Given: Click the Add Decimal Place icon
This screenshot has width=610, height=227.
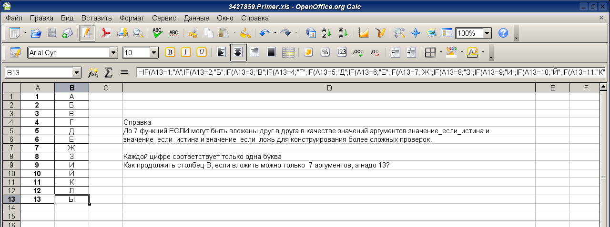Looking at the screenshot, I should (x=358, y=52).
